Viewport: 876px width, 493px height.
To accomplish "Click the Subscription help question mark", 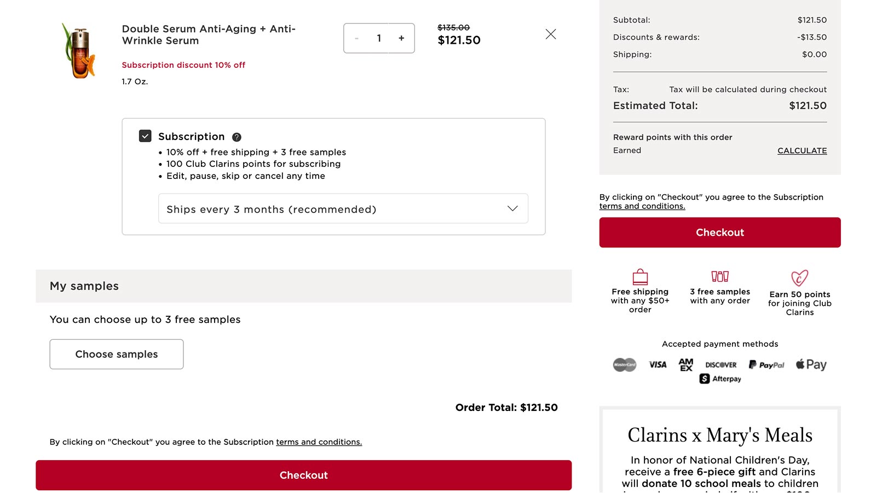I will (237, 136).
